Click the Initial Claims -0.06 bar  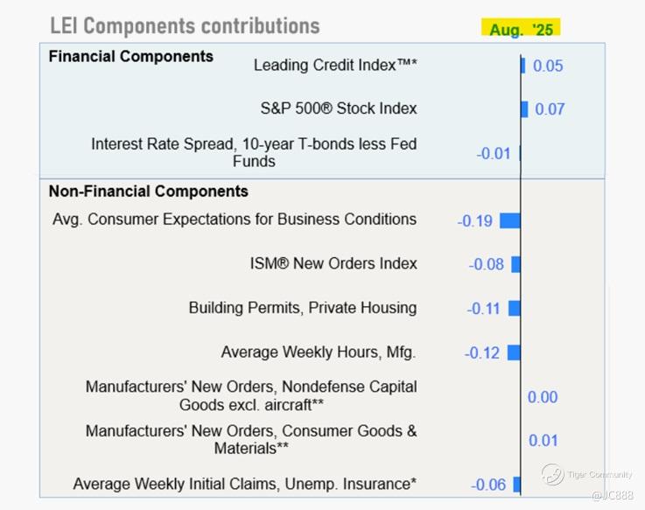coord(516,485)
